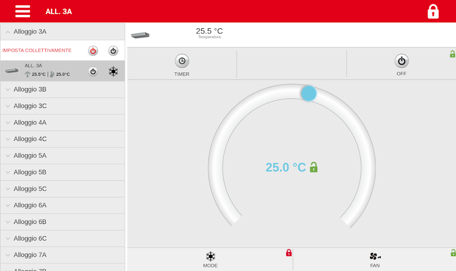Click blue handle on temperature dial
The image size is (456, 271).
click(309, 93)
